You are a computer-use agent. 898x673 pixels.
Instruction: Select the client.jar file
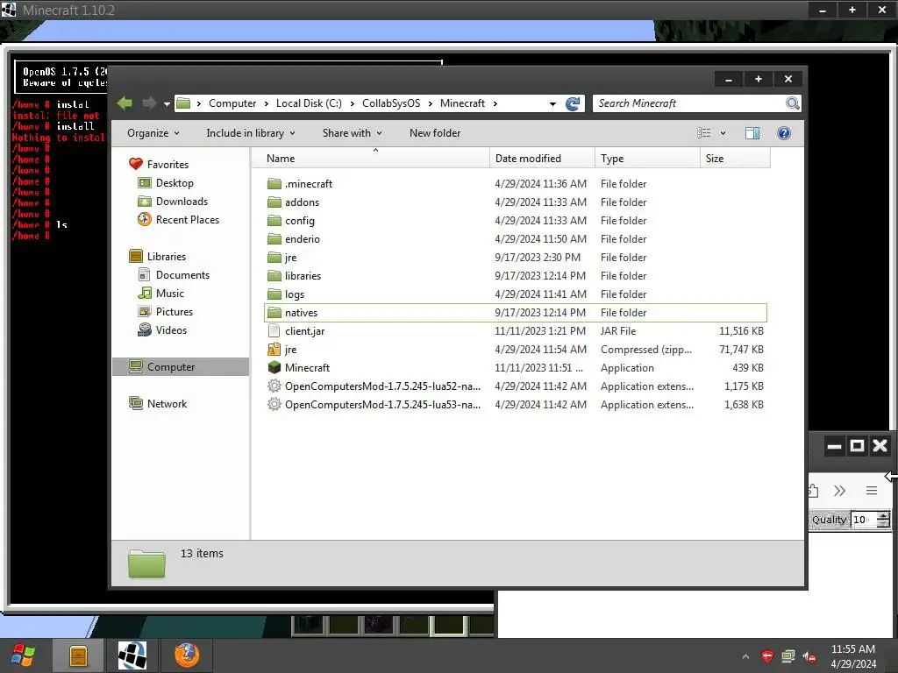click(516, 330)
